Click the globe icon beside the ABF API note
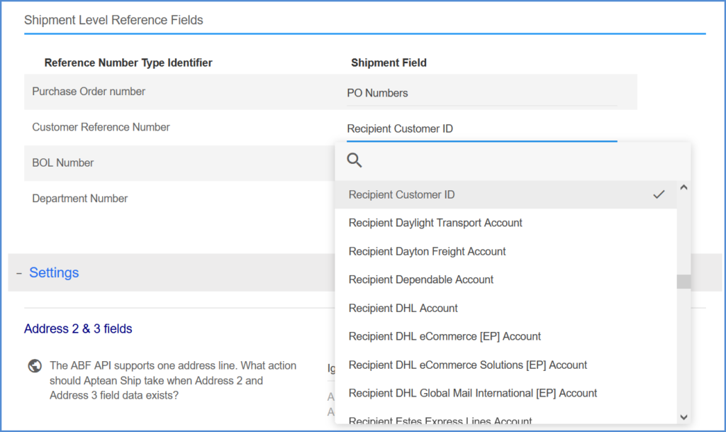726x432 pixels. point(34,365)
